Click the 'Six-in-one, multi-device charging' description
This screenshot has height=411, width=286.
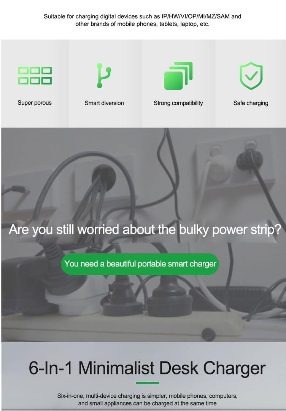[148, 400]
